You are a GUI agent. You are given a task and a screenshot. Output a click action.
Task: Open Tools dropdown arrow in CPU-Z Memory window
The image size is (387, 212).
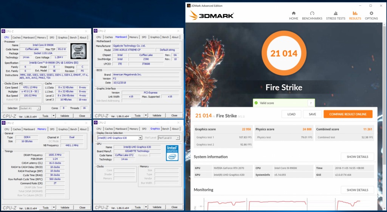pyautogui.click(x=54, y=207)
